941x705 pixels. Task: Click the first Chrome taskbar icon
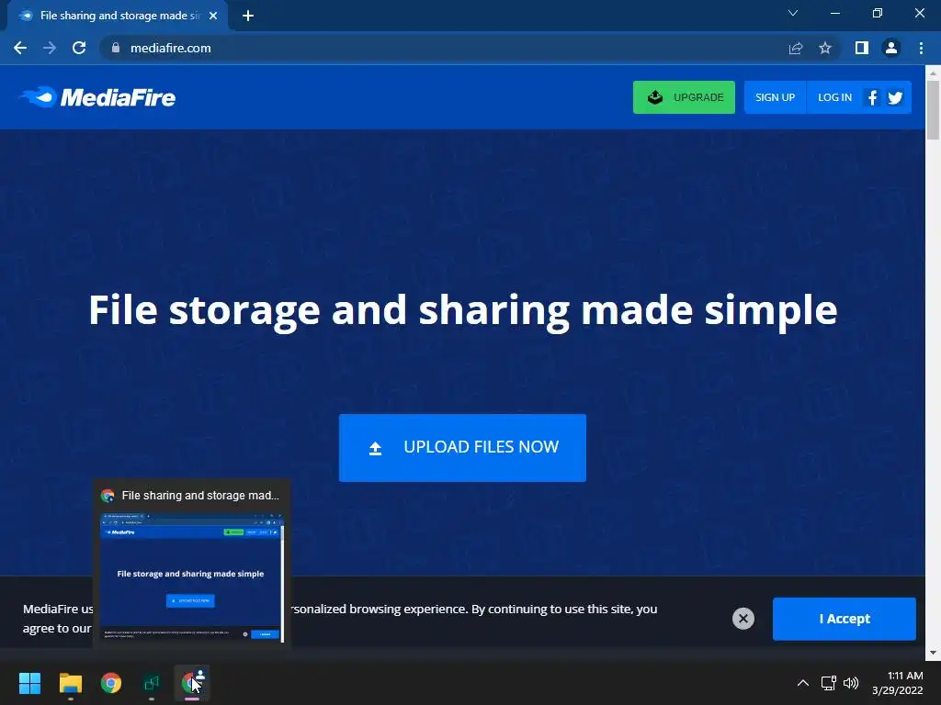point(111,683)
